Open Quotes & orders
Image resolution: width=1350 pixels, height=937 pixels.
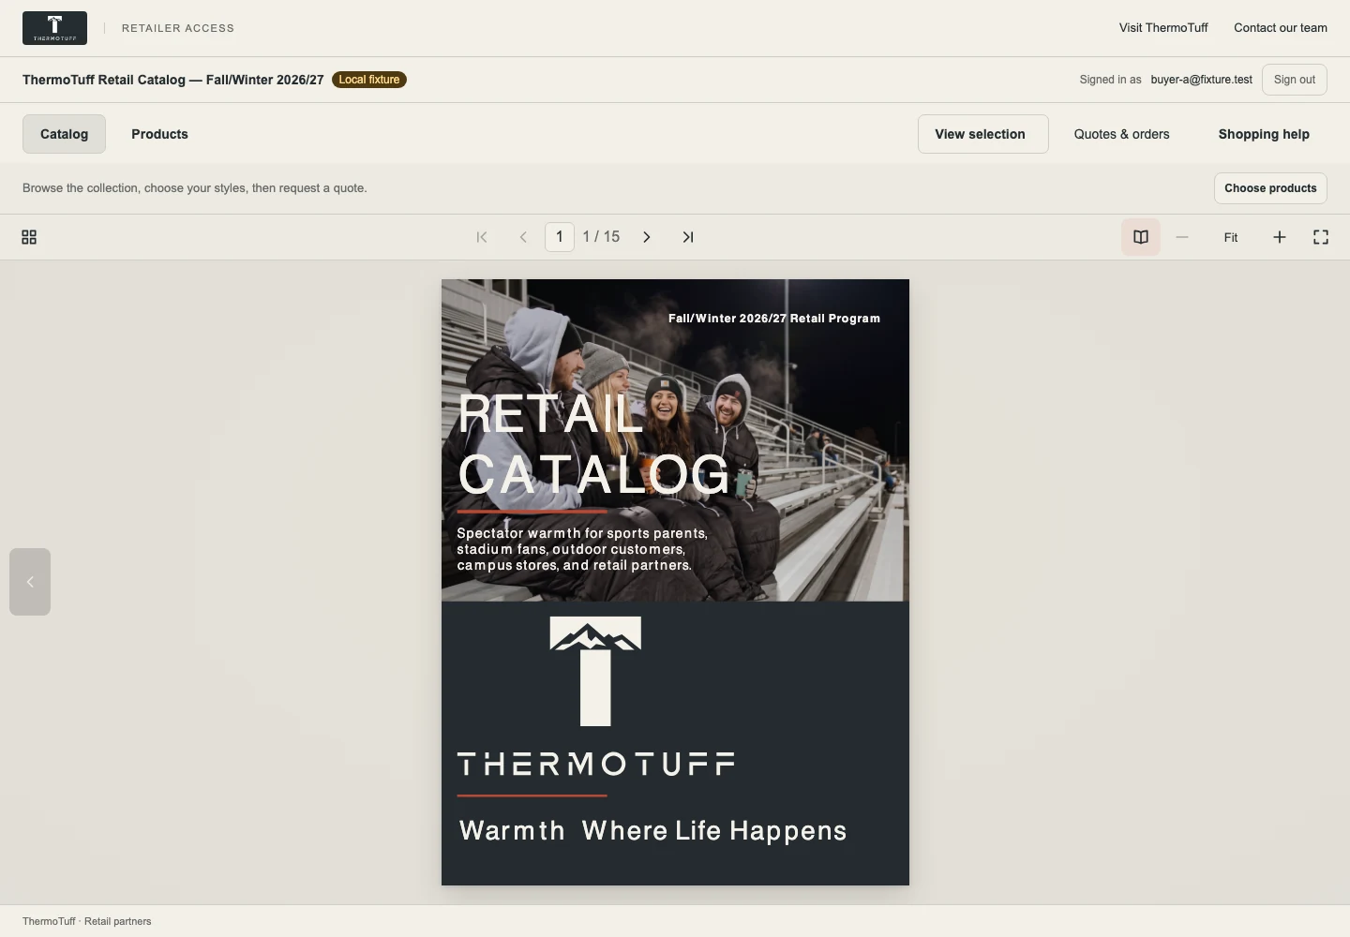coord(1121,134)
